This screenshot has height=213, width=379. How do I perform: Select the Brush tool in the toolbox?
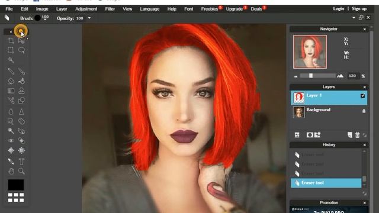(x=21, y=71)
